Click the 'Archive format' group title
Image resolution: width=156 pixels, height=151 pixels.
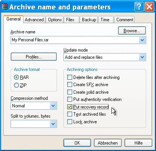[27, 69]
